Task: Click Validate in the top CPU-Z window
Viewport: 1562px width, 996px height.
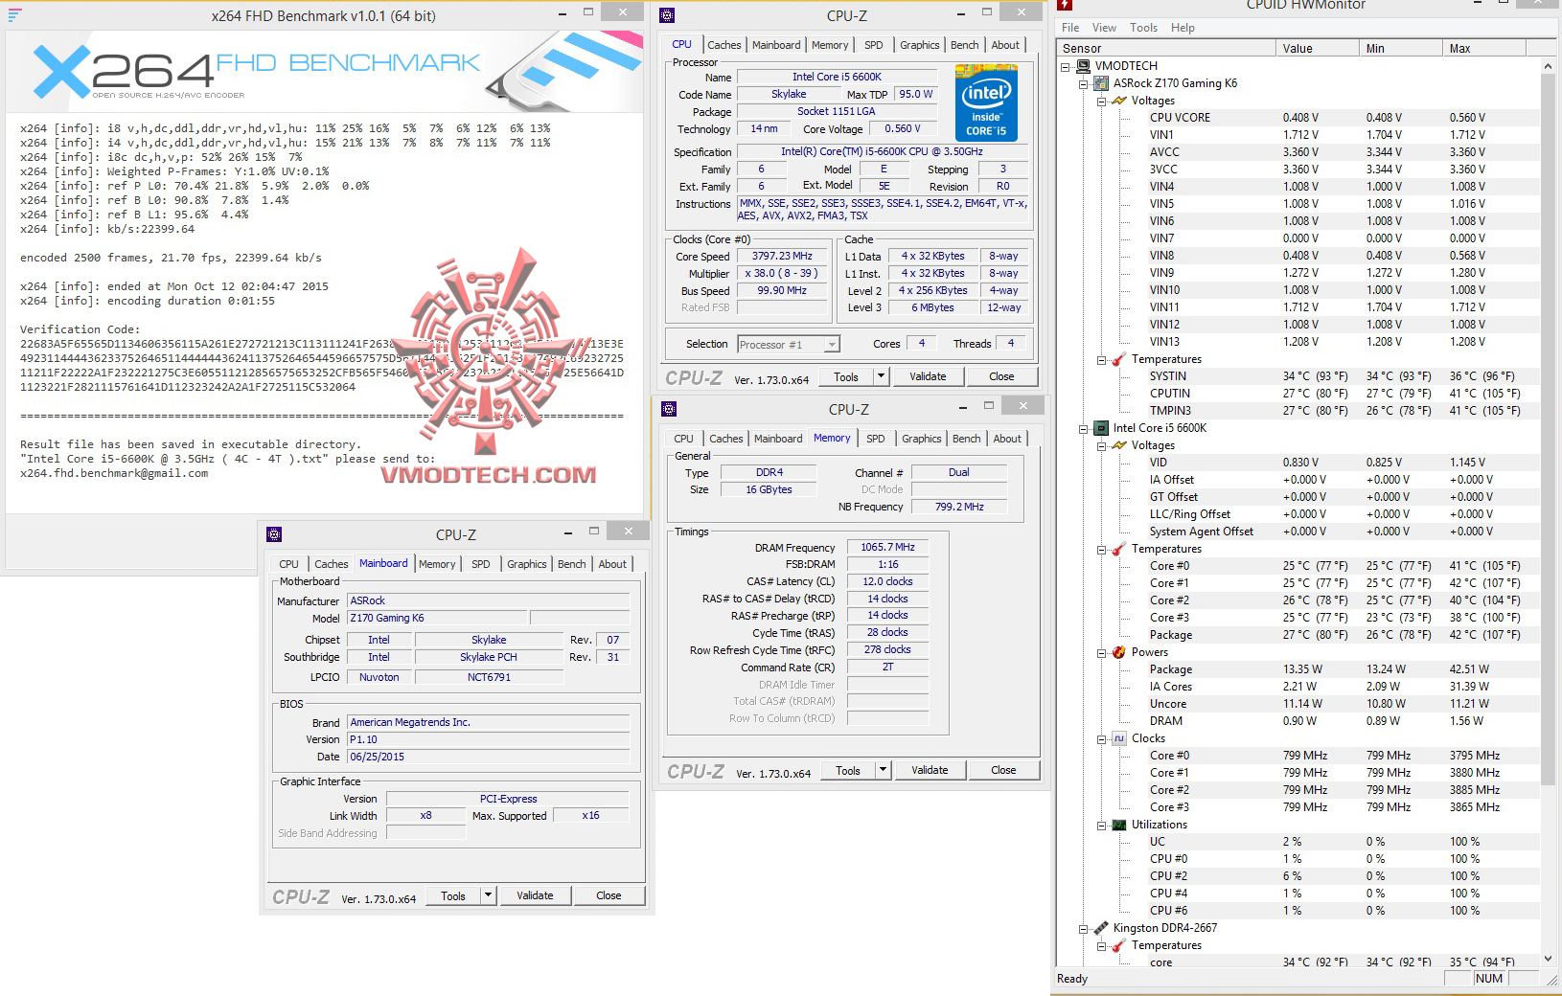Action: click(928, 376)
